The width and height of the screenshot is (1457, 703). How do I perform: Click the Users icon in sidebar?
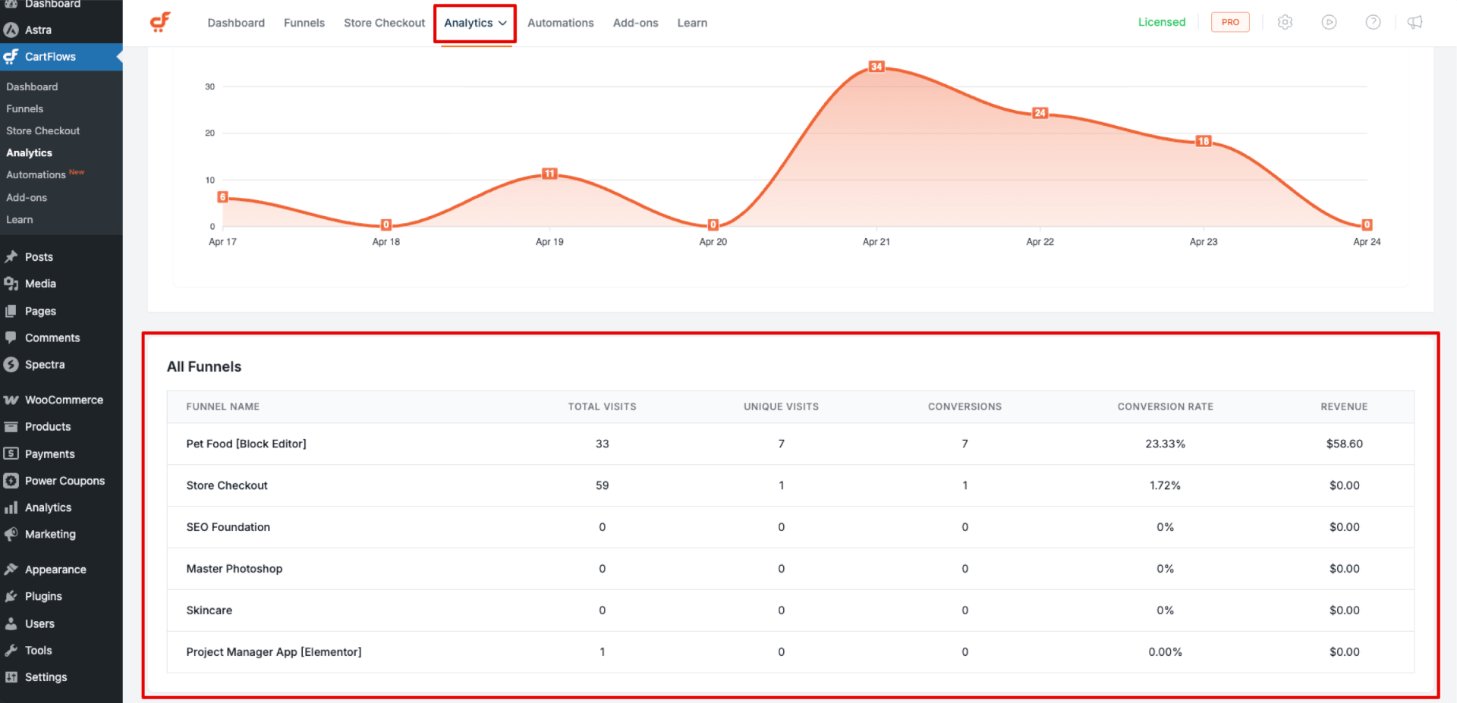pyautogui.click(x=11, y=623)
